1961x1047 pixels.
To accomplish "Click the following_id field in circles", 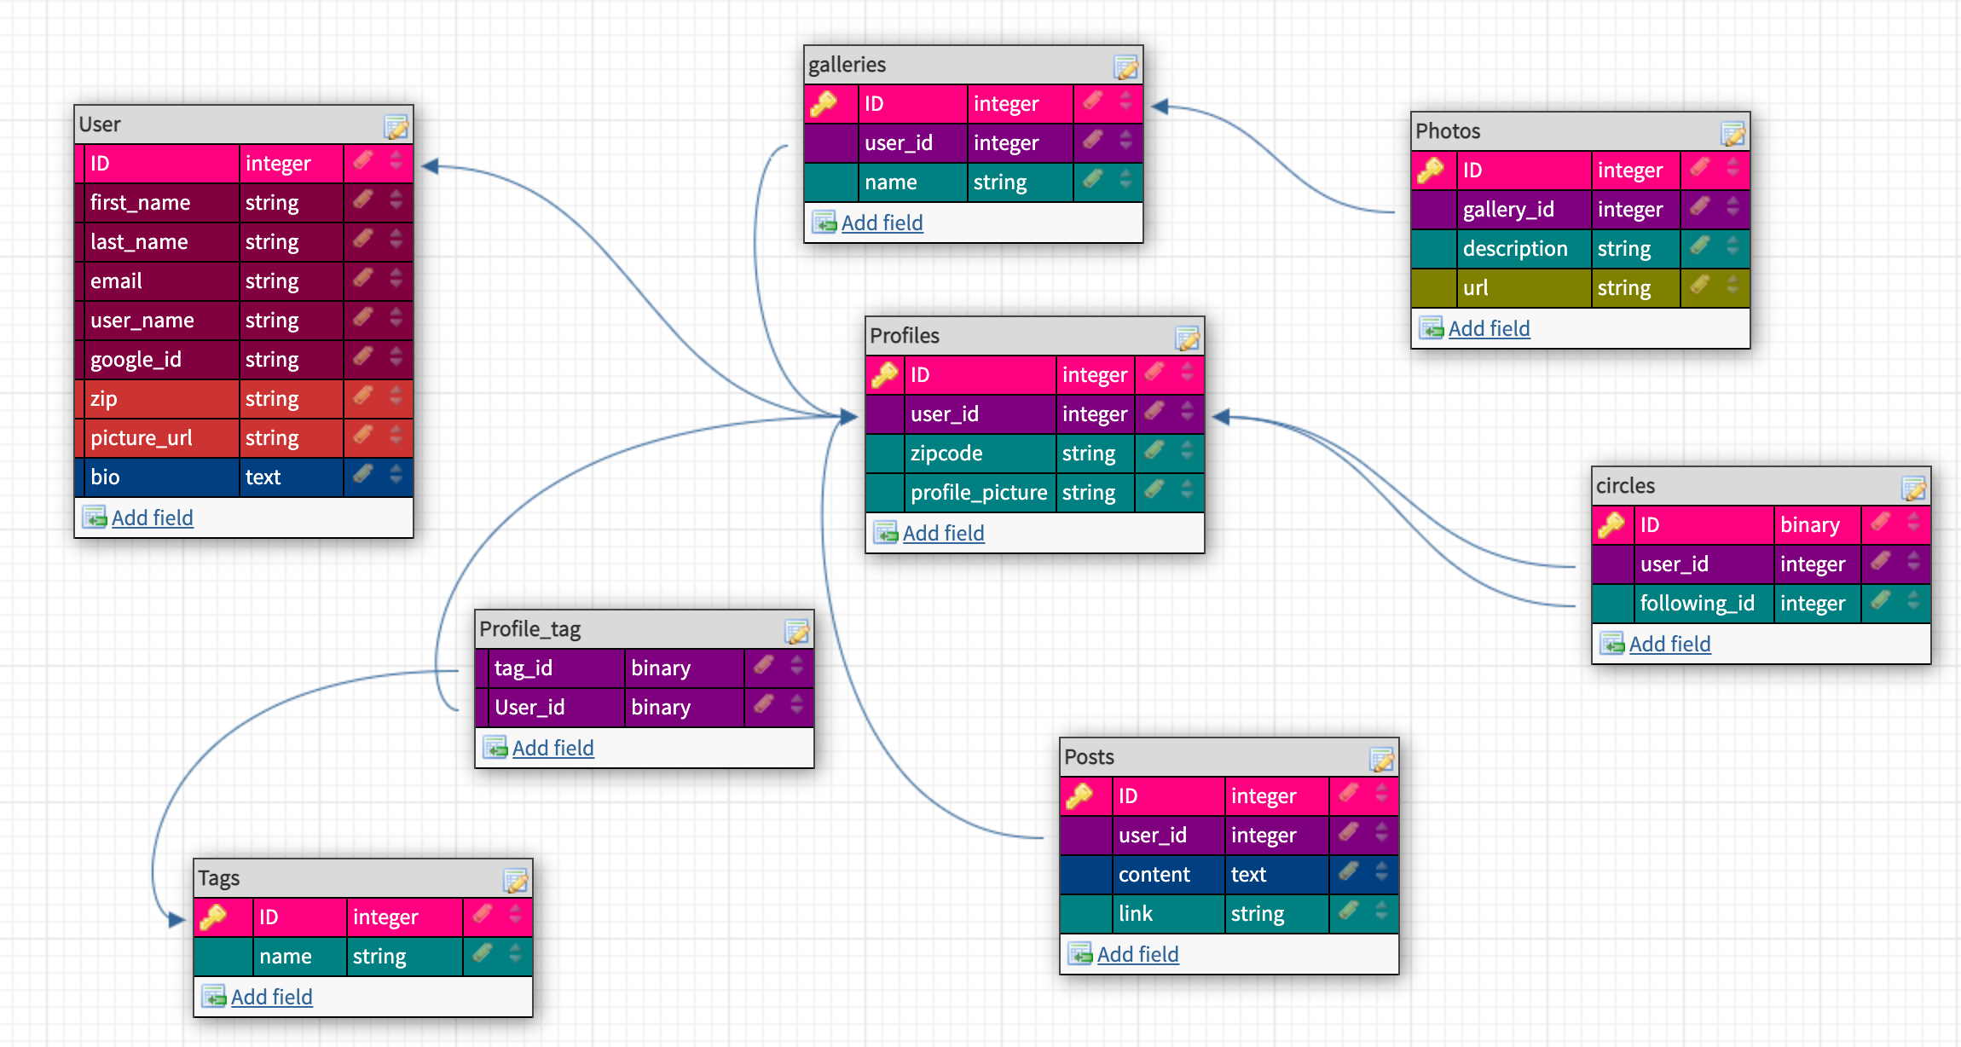I will pos(1697,604).
